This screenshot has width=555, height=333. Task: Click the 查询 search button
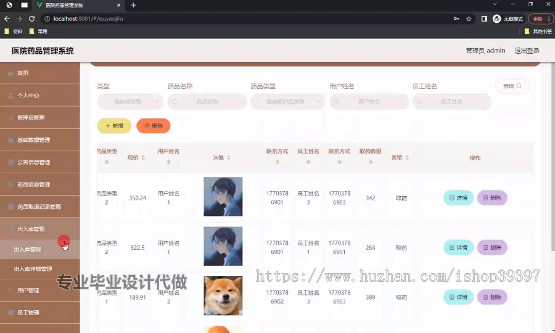click(x=512, y=86)
